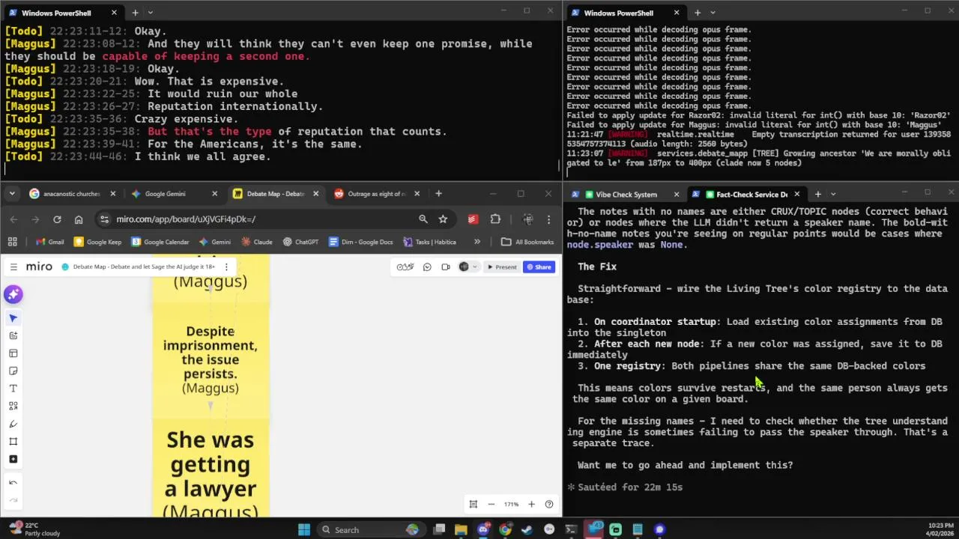
Task: Close the Google Gemini browser tab
Action: point(214,194)
